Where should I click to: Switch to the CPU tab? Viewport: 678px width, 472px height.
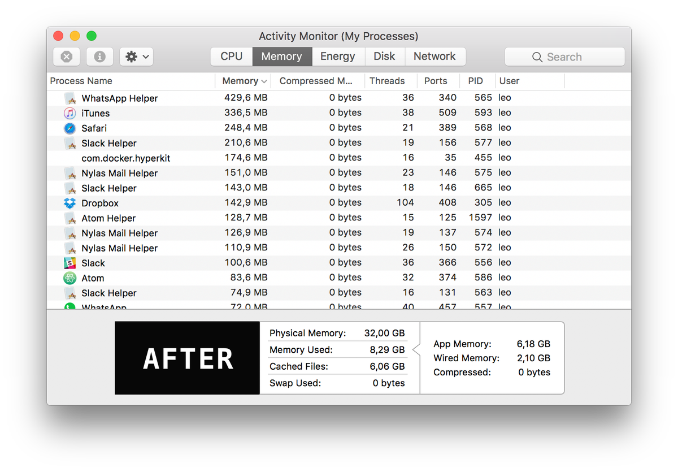tap(232, 57)
